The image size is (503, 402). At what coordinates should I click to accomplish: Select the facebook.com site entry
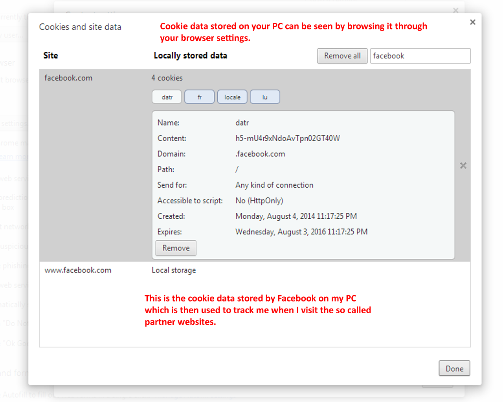pos(68,78)
